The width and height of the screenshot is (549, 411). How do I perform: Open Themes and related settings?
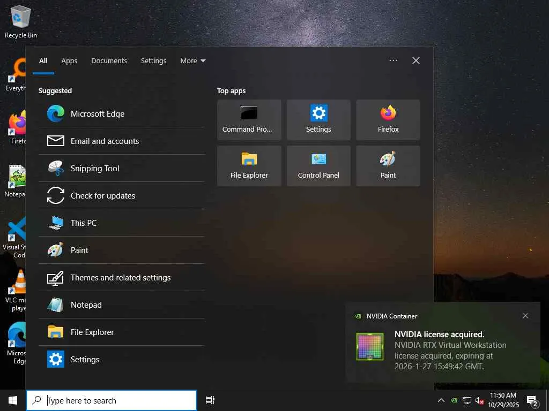(x=121, y=277)
